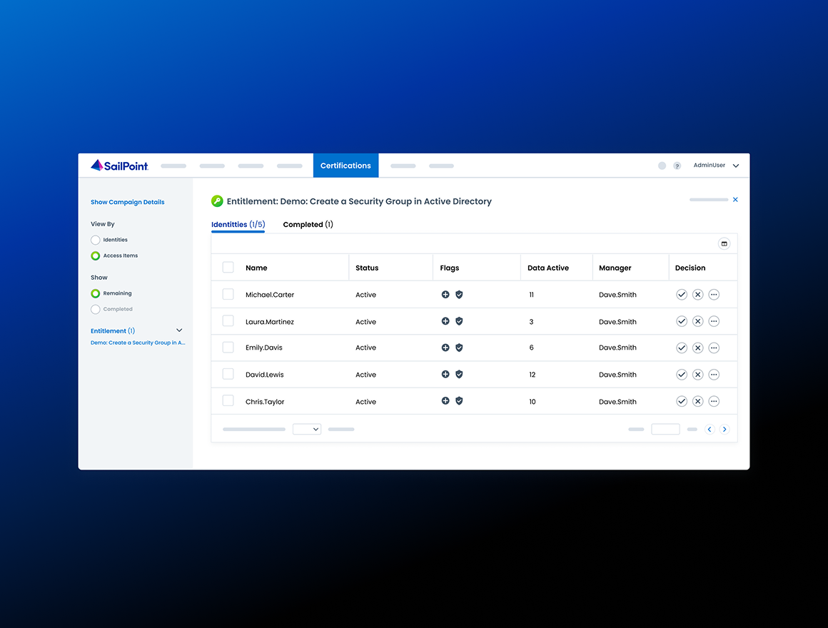Click plus flag icon for Laura.Martinez
Viewport: 828px width, 628px height.
point(445,321)
